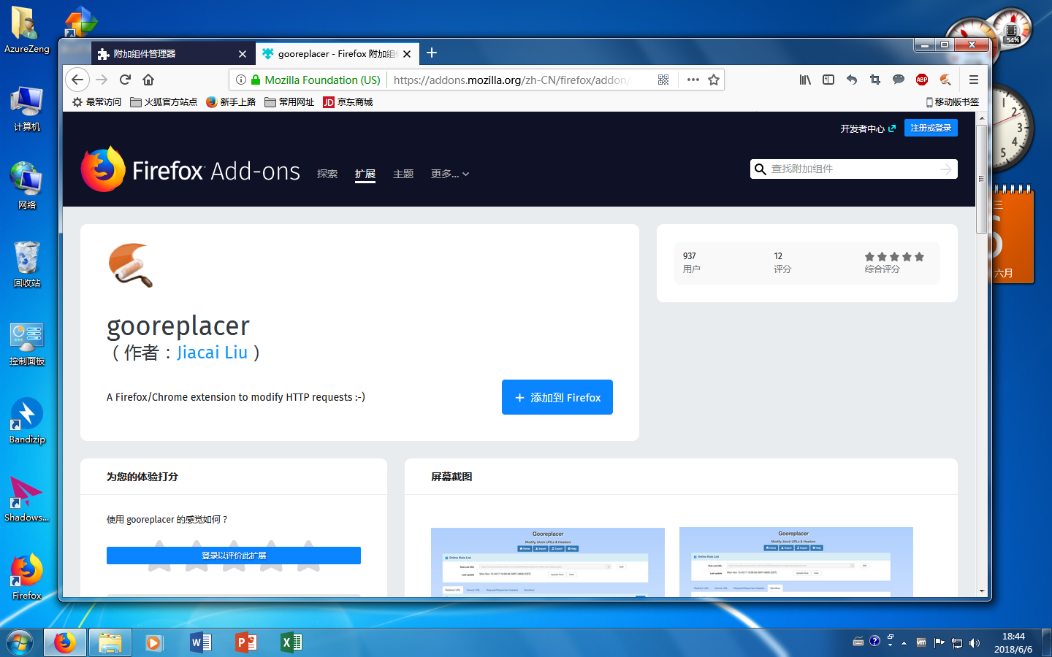Click the QR code icon in address bar
The width and height of the screenshot is (1052, 657).
click(x=663, y=80)
